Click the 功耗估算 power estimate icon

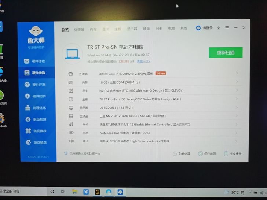[x=175, y=154]
